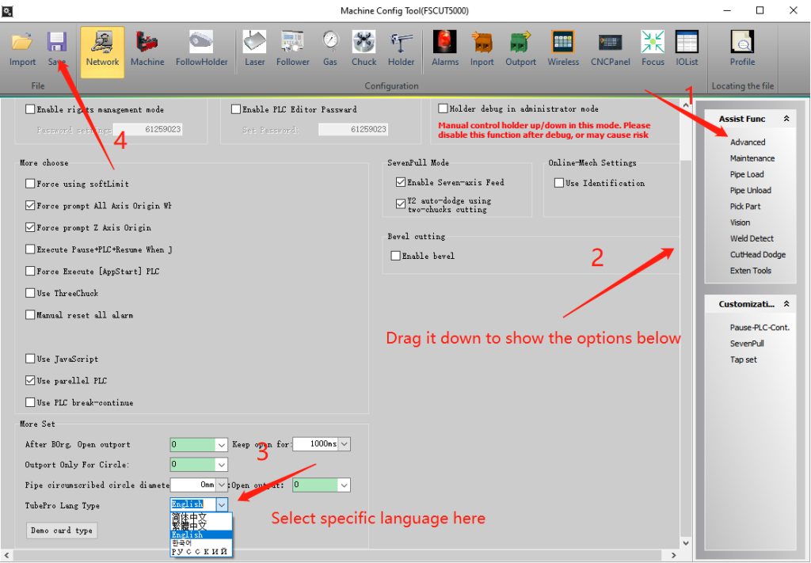Screen dimensions: 811x563
Task: Enable rights management mode checkbox
Action: [30, 109]
